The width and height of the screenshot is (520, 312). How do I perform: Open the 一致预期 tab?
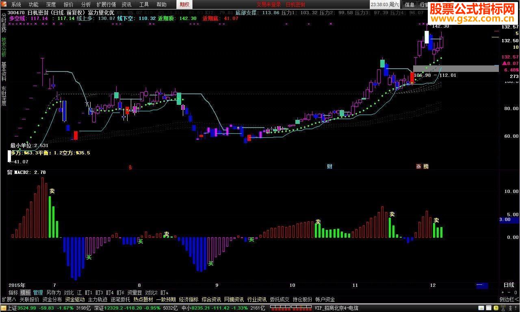coord(166,299)
